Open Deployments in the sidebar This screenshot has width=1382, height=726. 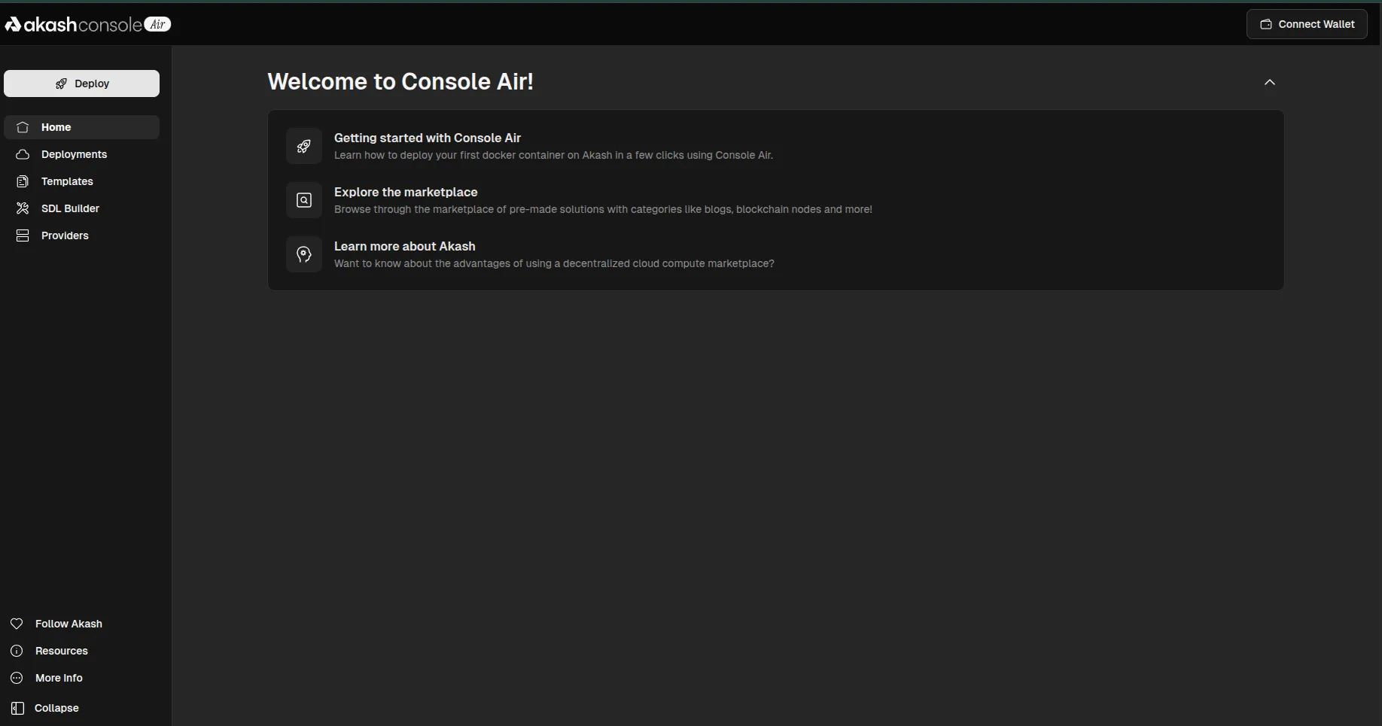[x=81, y=154]
